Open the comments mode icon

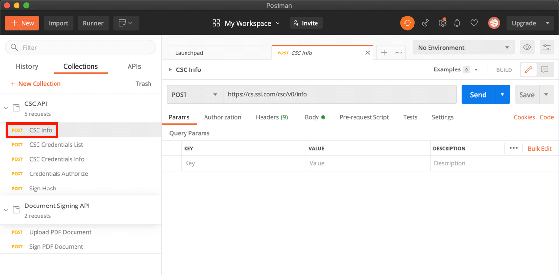coord(545,69)
